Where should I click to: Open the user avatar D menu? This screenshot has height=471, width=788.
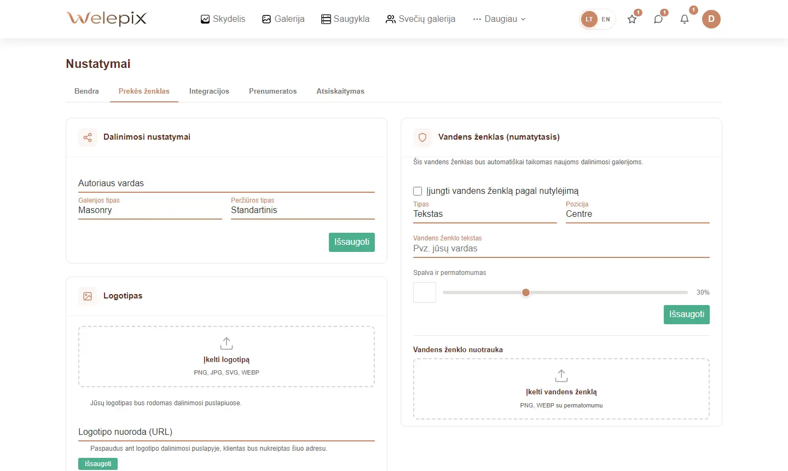click(711, 19)
